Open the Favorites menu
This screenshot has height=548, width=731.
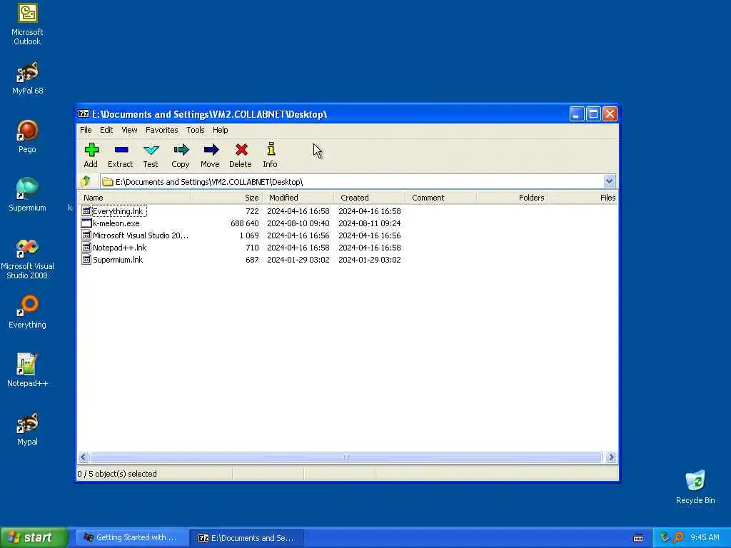(162, 130)
